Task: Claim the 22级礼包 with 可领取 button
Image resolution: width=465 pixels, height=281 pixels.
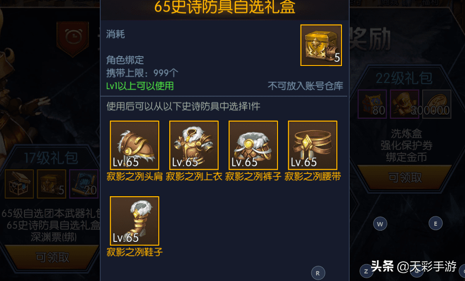Action: coord(405,177)
